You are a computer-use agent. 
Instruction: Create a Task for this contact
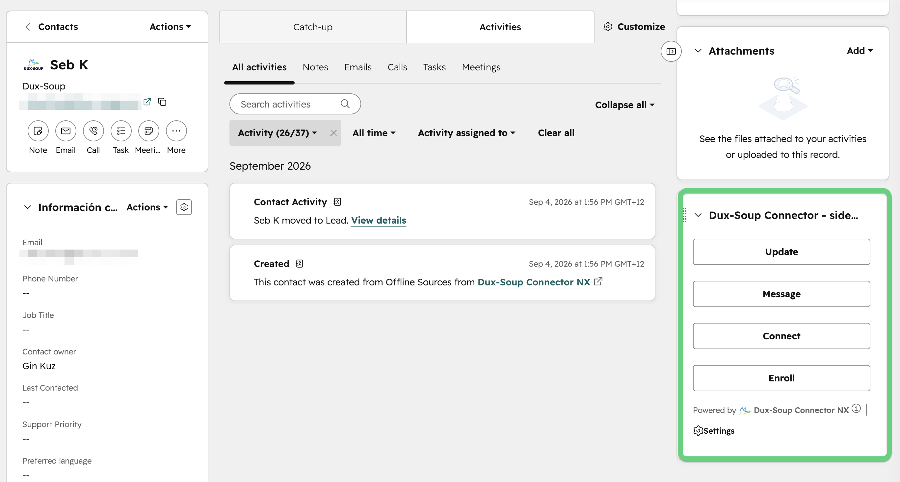(121, 131)
